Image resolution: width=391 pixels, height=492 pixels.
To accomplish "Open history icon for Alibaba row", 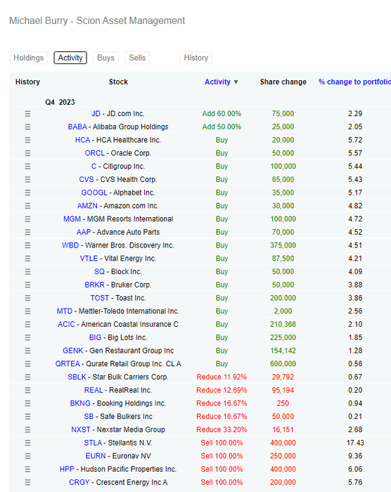I will [27, 127].
